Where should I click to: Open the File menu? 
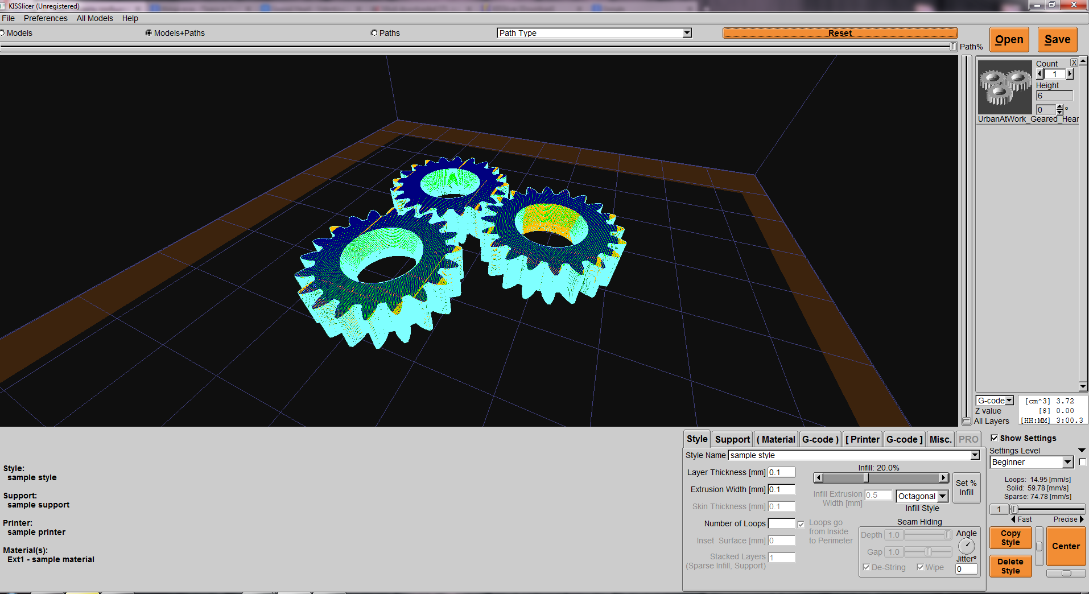[x=8, y=18]
